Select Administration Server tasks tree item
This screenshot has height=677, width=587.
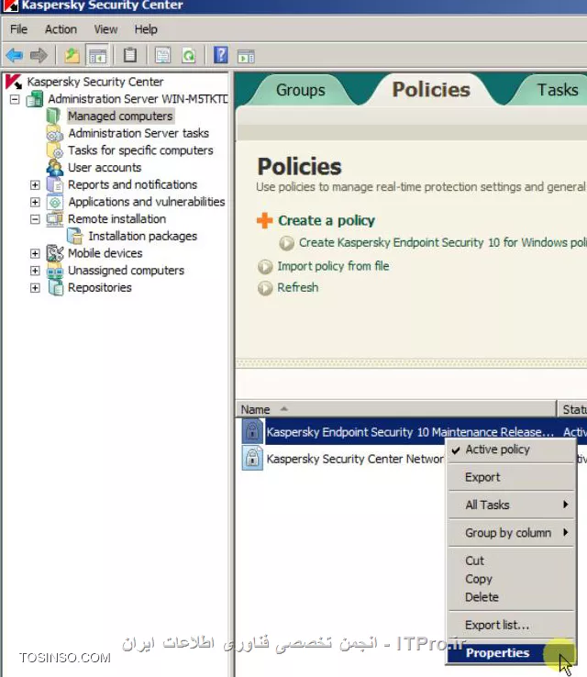[x=138, y=133]
